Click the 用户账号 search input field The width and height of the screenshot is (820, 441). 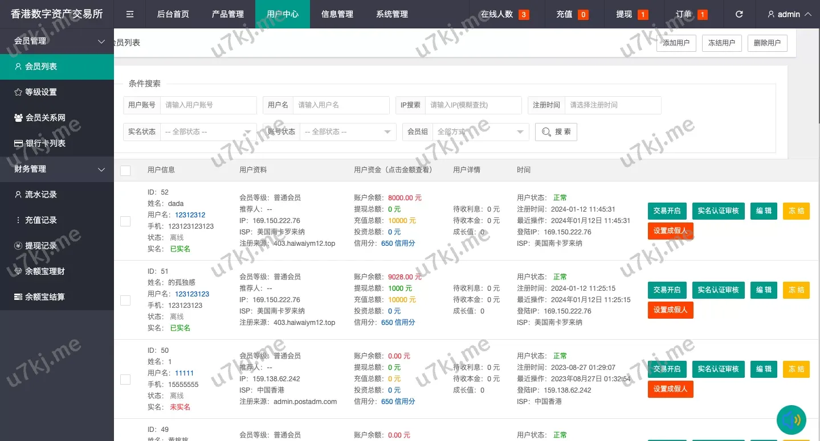click(208, 105)
